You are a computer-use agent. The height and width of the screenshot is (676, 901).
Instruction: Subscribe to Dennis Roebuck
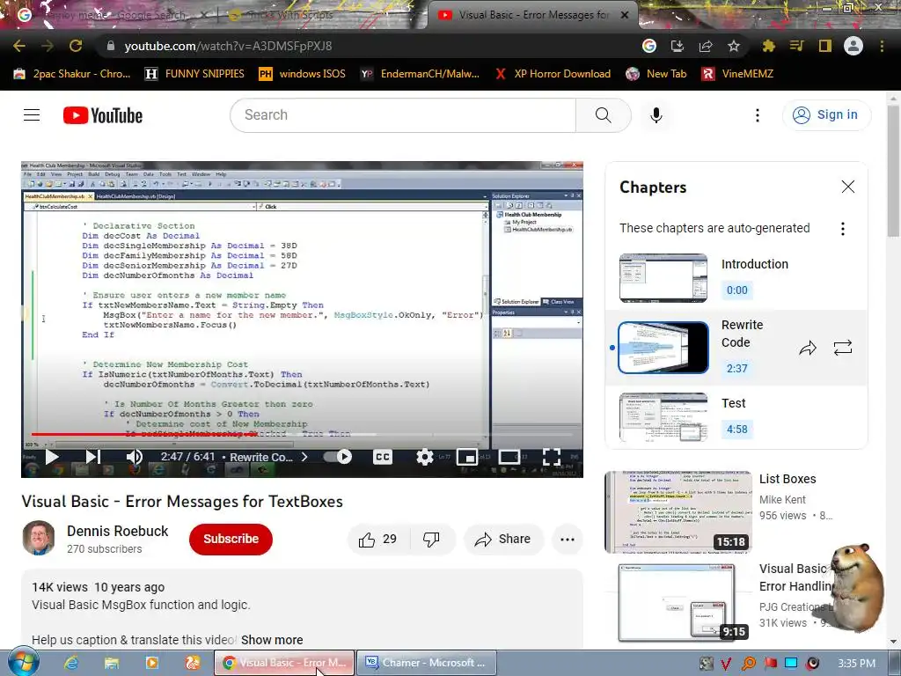click(x=231, y=540)
